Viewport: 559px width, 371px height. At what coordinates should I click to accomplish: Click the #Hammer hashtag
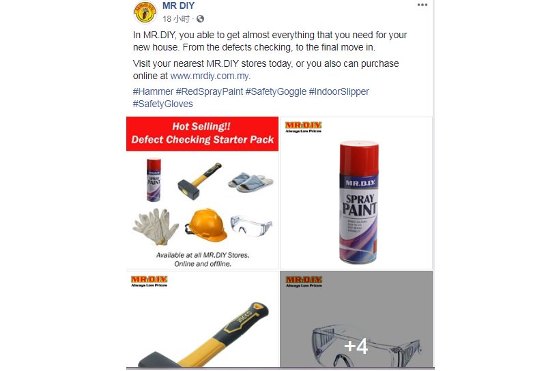coord(153,91)
